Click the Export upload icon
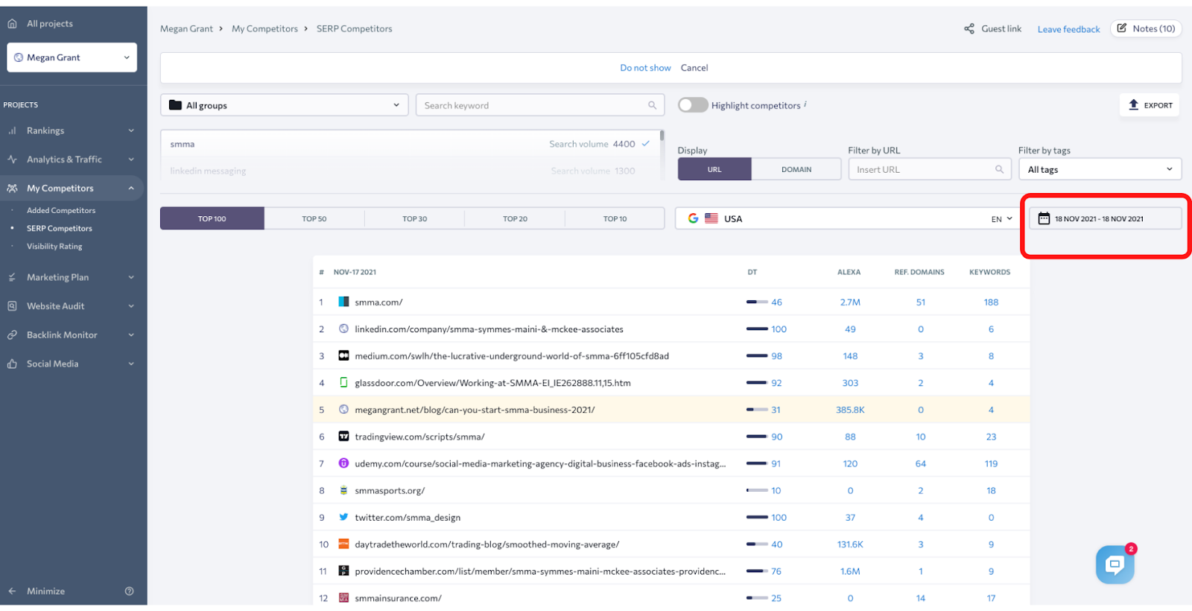Screen dimensions: 1192x611 (x=1133, y=105)
